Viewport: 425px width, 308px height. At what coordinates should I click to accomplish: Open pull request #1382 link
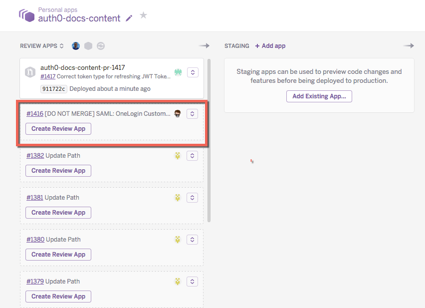(x=35, y=156)
